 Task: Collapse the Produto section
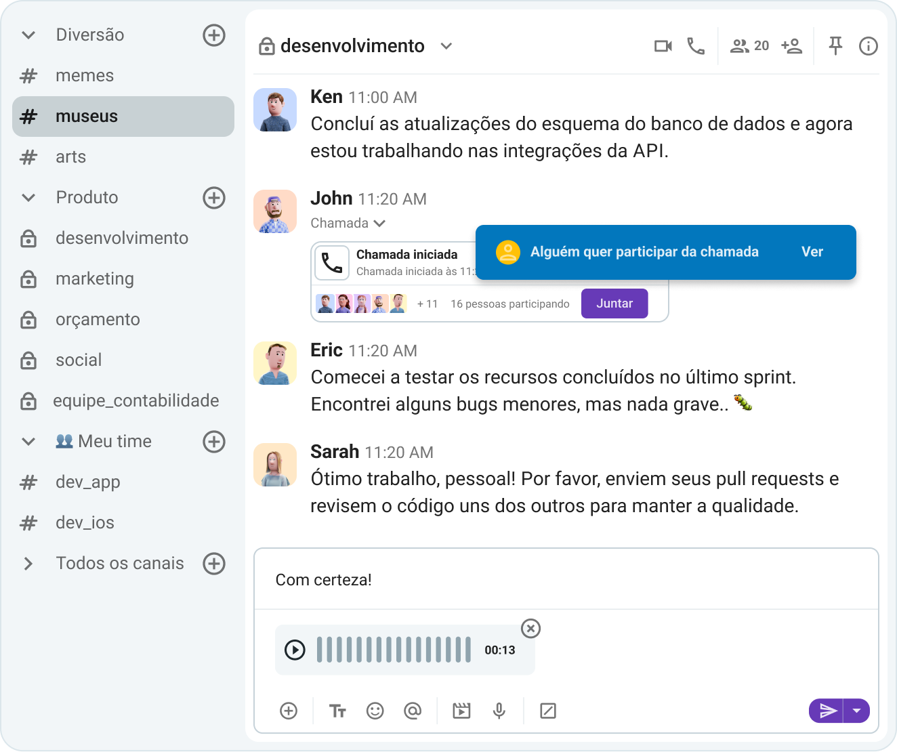coord(28,197)
